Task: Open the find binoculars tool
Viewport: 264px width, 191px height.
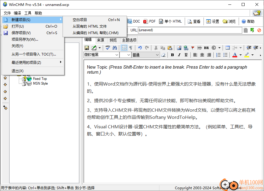Action: coord(115,48)
